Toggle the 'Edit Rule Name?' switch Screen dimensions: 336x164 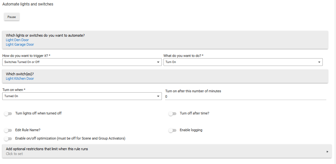8,130
